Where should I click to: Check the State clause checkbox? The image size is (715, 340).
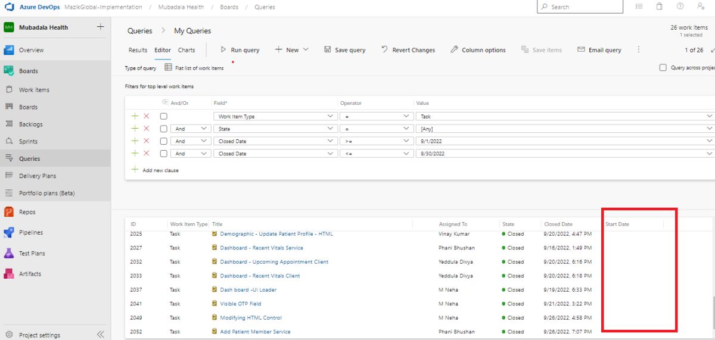click(164, 129)
